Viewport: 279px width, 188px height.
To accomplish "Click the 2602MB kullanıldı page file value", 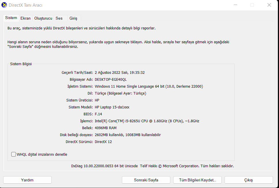I will pyautogui.click(x=109, y=135).
